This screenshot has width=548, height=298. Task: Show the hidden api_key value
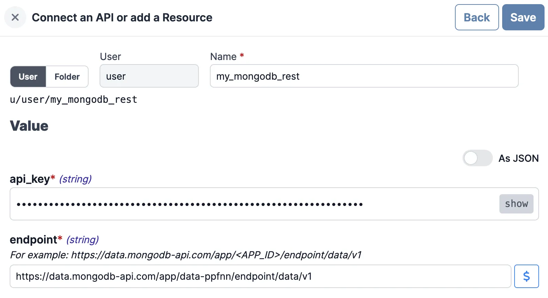516,203
